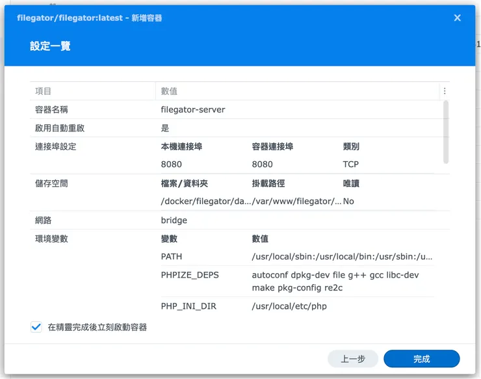Click the 容器名稱 row label
Screen dimensions: 481x379
pos(51,110)
